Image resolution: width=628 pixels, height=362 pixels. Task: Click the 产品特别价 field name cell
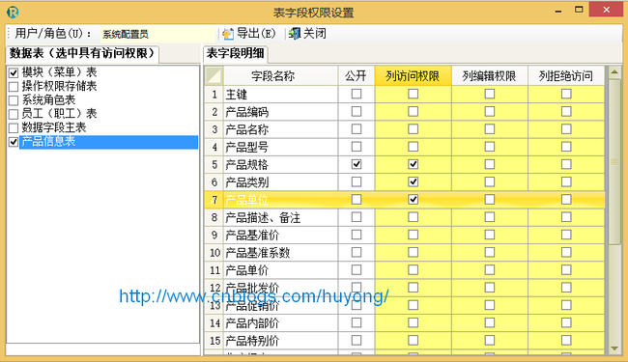(x=280, y=341)
